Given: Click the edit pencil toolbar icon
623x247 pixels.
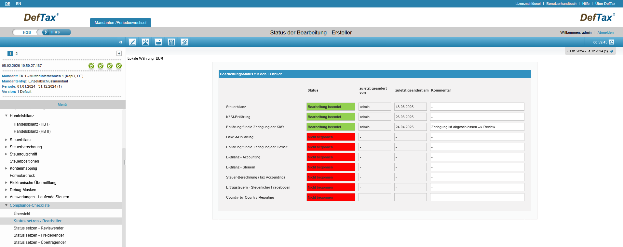Looking at the screenshot, I should pos(132,42).
